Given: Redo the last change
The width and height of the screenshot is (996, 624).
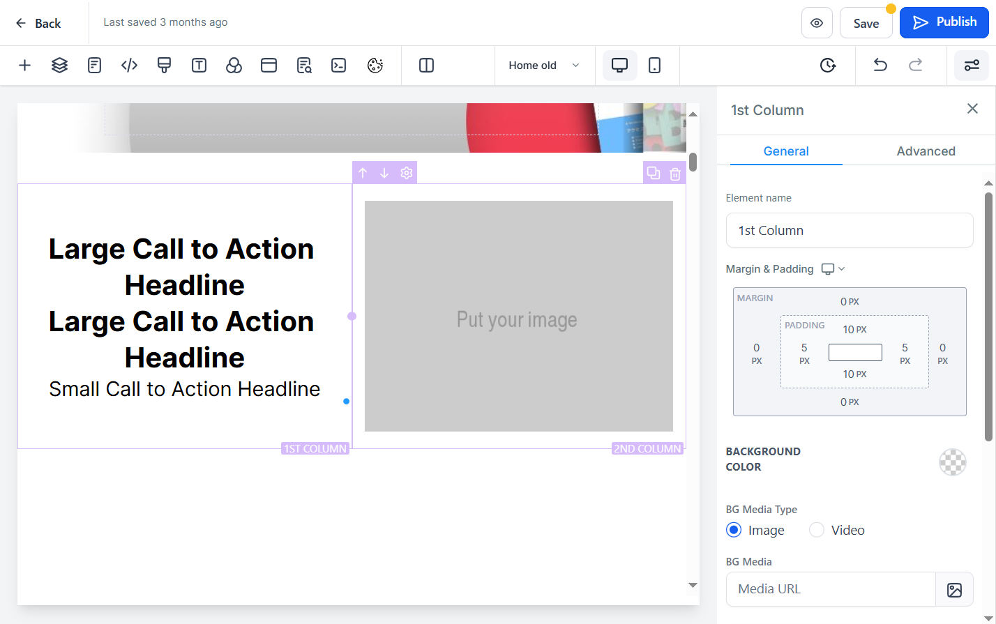Looking at the screenshot, I should 916,66.
